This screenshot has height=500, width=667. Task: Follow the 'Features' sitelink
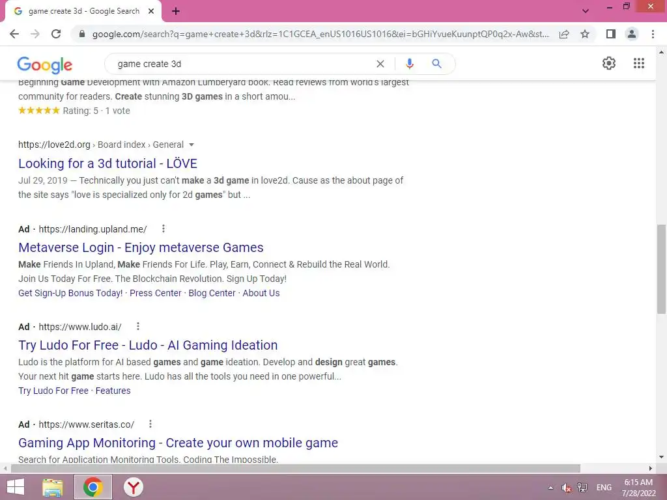pos(113,391)
